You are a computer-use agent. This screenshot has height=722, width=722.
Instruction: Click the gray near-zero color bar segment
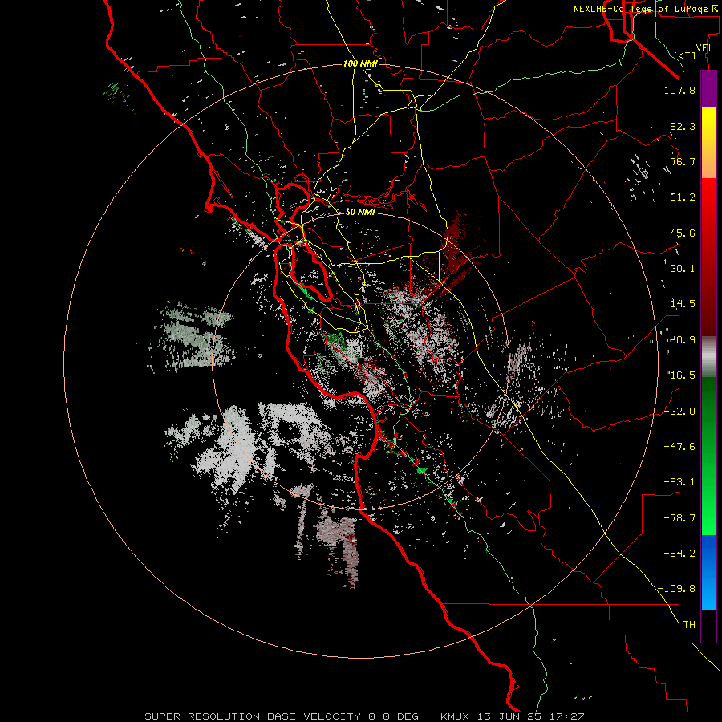tap(708, 357)
